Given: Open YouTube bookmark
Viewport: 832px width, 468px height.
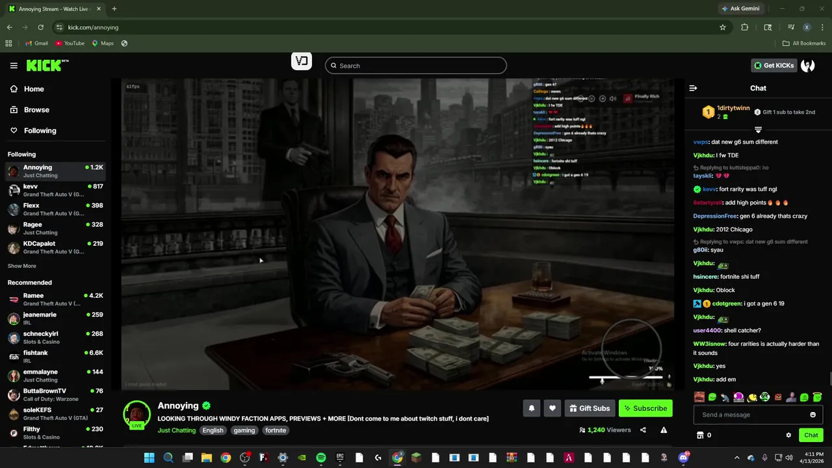Looking at the screenshot, I should click(x=70, y=44).
